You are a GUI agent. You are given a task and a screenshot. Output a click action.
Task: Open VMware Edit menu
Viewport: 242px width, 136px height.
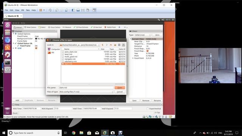(x=11, y=10)
